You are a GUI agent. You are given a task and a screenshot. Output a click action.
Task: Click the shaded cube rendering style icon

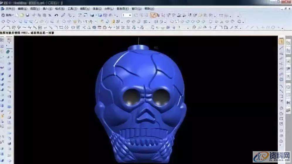click(x=92, y=15)
